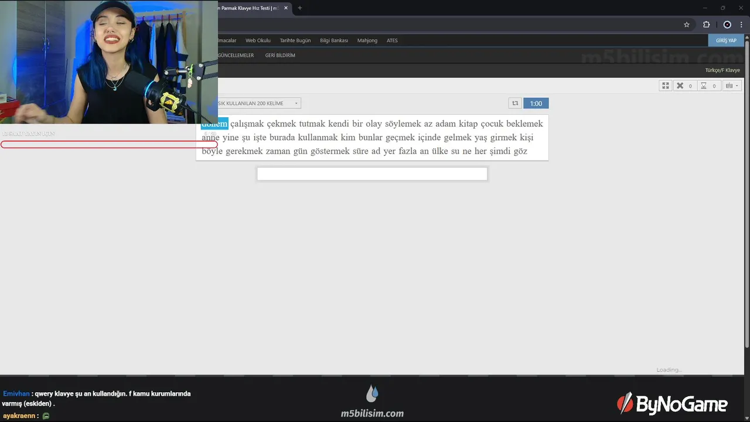Open the word list selection dropdown
Viewport: 750px width, 422px height.
(258, 103)
